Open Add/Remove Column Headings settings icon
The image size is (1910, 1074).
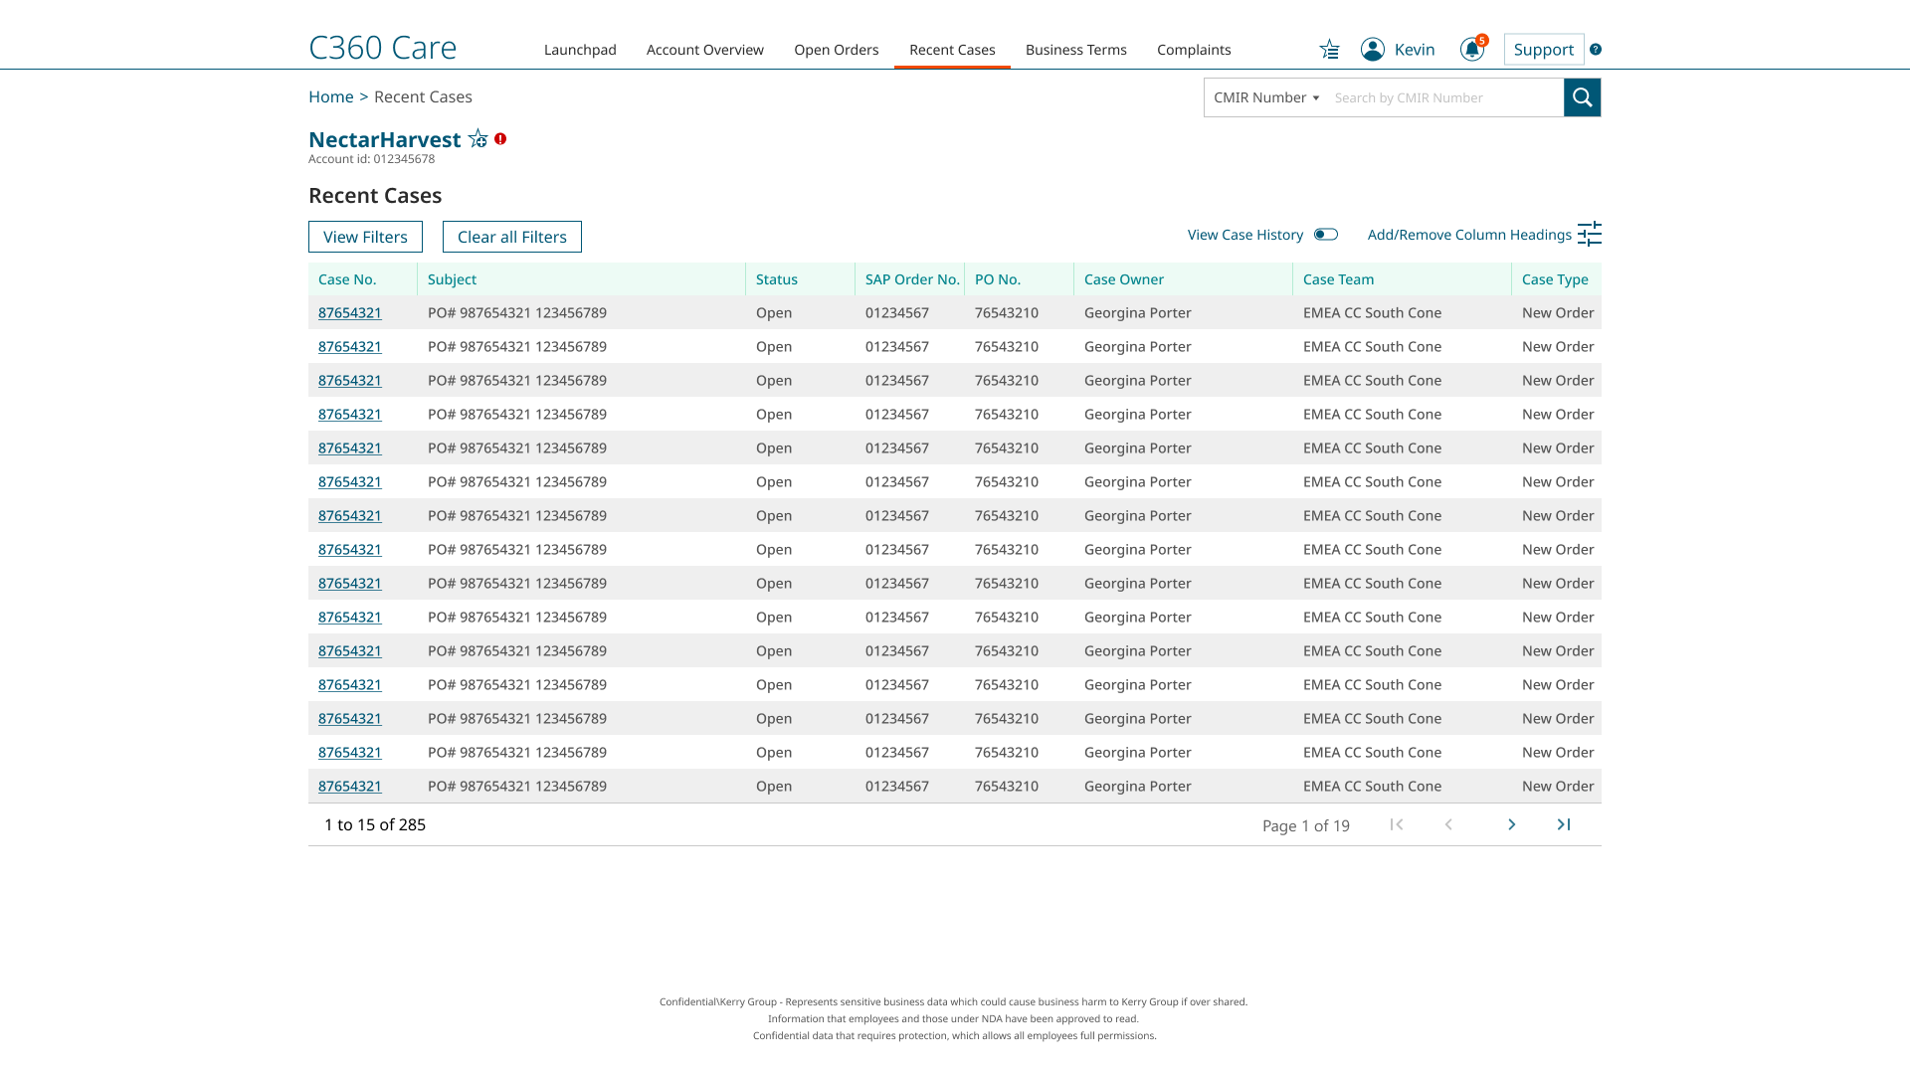click(x=1589, y=234)
